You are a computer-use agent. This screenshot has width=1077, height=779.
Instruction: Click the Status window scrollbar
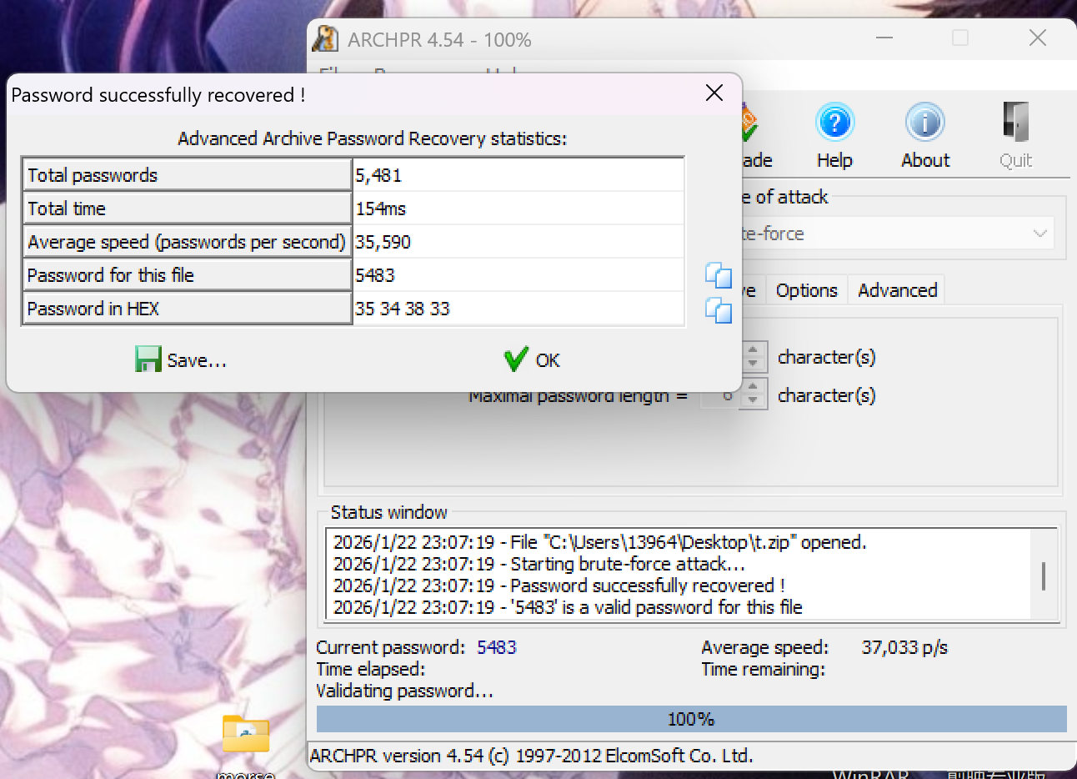(x=1044, y=575)
